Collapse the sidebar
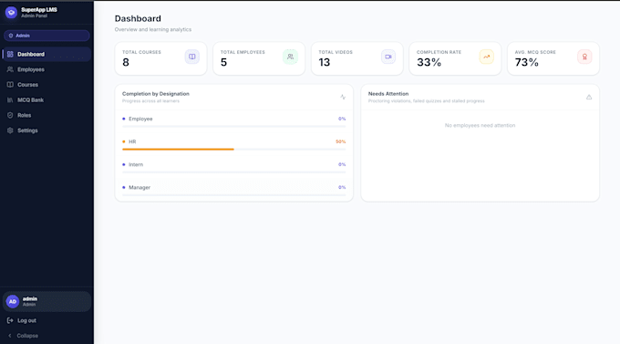Viewport: 620px width, 344px height. (x=46, y=336)
